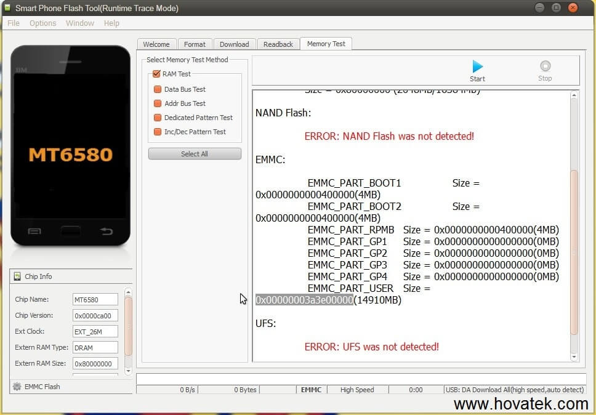This screenshot has height=415, width=596.
Task: Select the Extern RAM Size value
Action: pyautogui.click(x=95, y=363)
